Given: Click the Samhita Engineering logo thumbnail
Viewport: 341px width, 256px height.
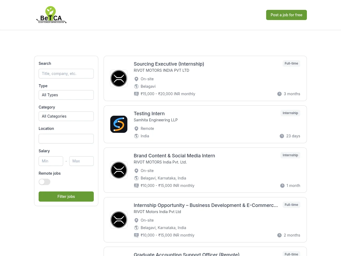Looking at the screenshot, I should (119, 124).
